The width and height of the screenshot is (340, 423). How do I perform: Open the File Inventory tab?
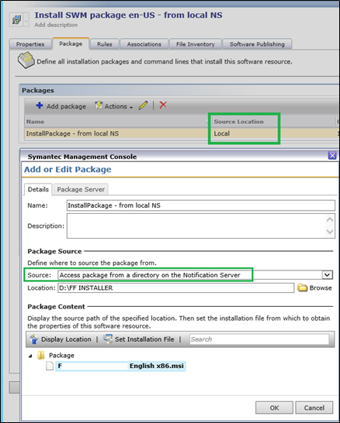(x=196, y=44)
